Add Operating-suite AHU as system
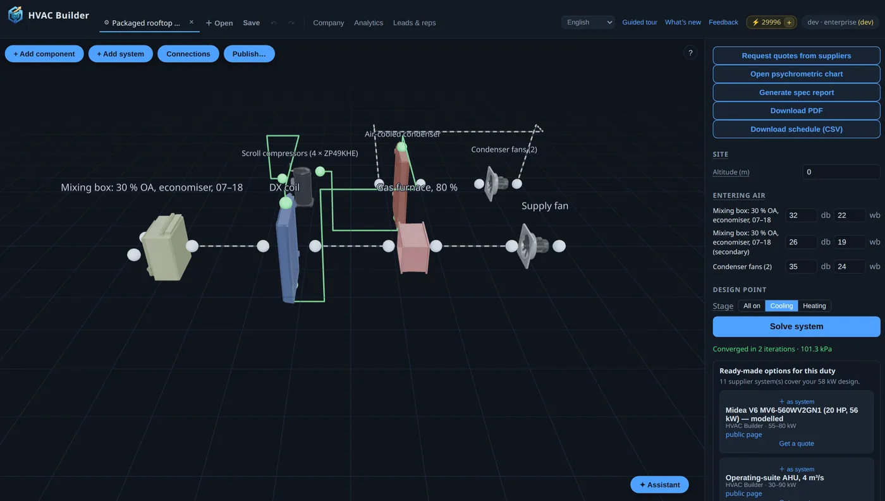This screenshot has width=885, height=501. [x=796, y=469]
